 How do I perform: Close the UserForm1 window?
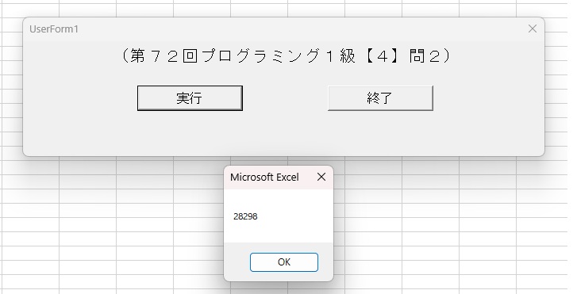[532, 29]
